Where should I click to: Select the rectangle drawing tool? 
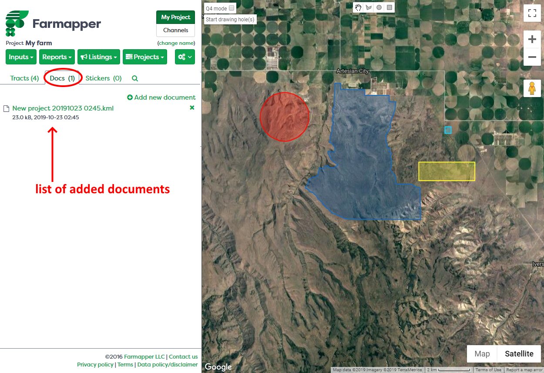390,7
